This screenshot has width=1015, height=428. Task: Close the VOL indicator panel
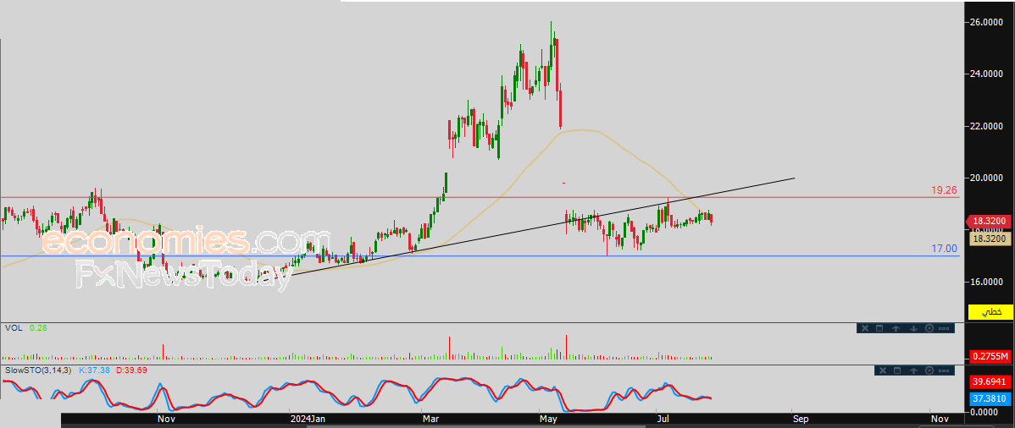865,328
